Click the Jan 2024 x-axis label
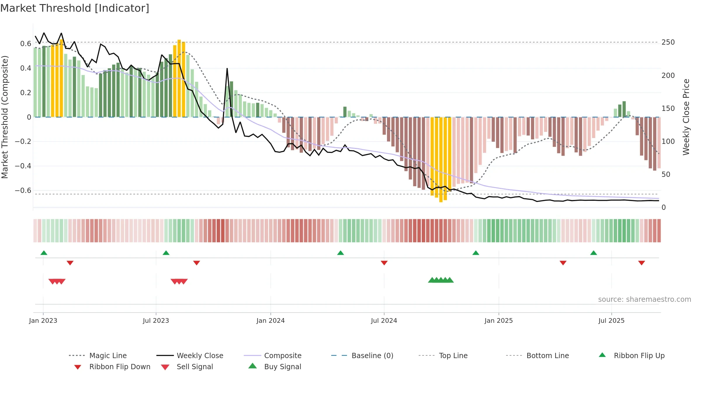The height and width of the screenshot is (394, 701). pyautogui.click(x=271, y=321)
